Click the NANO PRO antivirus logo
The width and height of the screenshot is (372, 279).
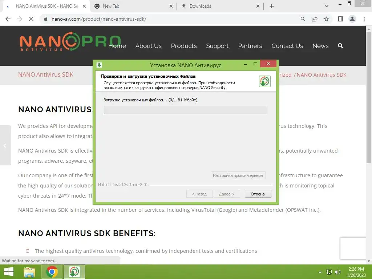70,41
